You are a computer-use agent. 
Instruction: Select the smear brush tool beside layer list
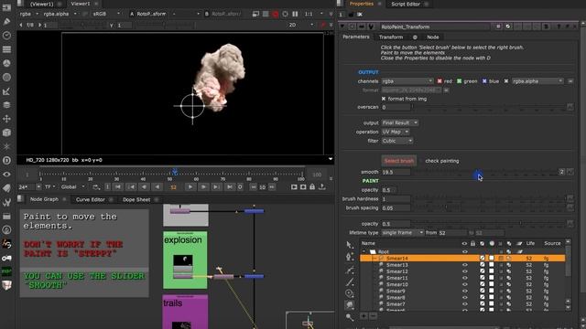click(x=349, y=304)
